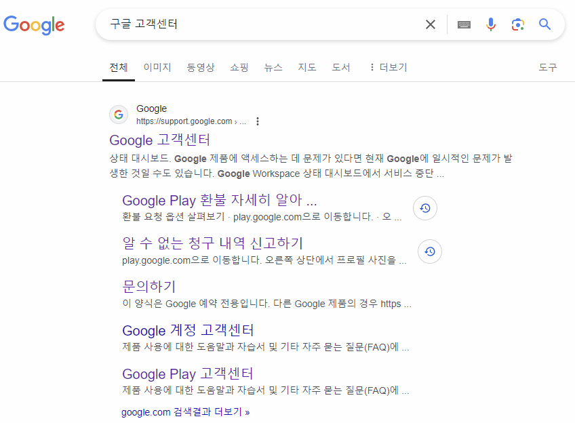The width and height of the screenshot is (575, 423).
Task: Switch to the 동영상 tab
Action: coord(201,67)
